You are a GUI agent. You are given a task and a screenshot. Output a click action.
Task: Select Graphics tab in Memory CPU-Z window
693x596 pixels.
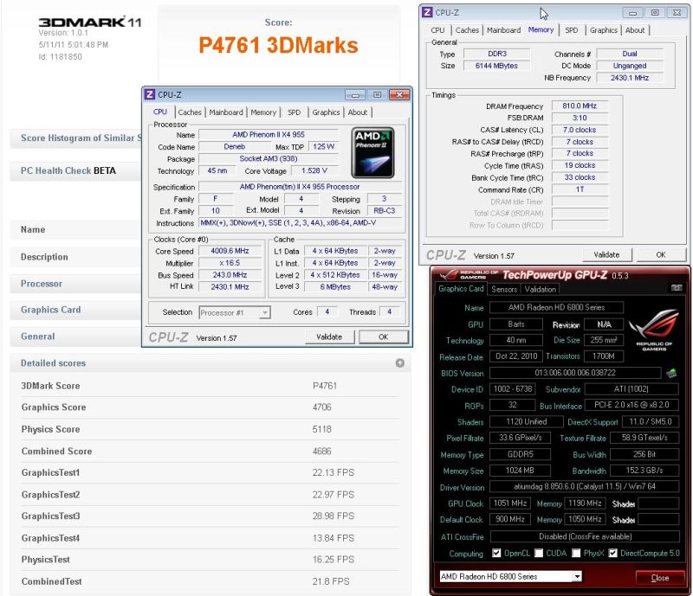coord(603,30)
